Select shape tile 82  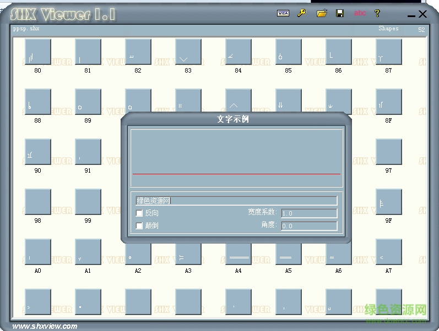[138, 52]
